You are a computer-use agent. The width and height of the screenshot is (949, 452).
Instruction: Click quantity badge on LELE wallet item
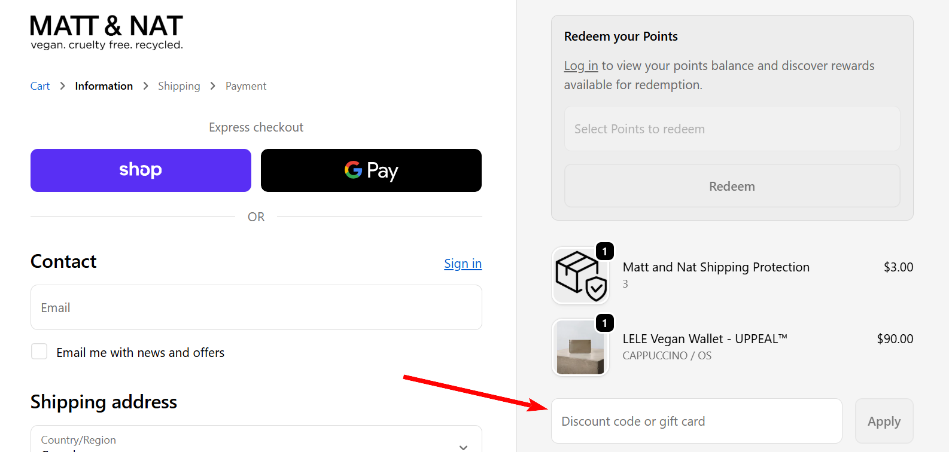pos(605,323)
